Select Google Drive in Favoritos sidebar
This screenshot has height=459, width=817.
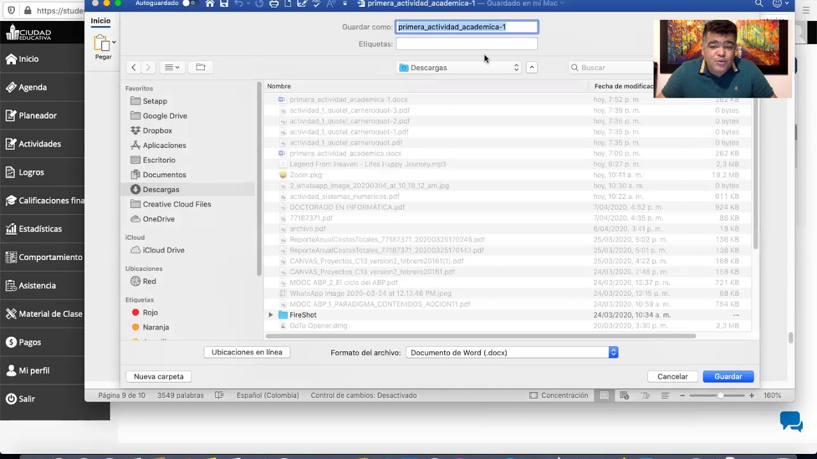tap(165, 116)
